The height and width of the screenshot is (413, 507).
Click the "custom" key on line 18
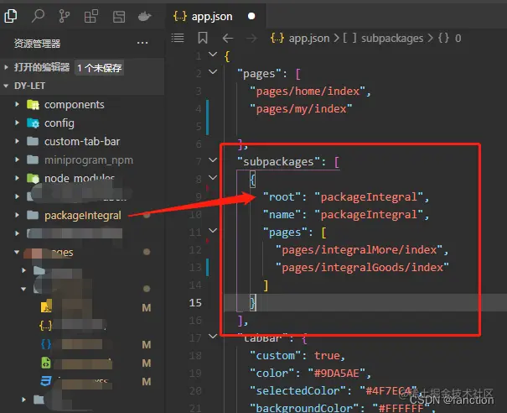point(275,356)
